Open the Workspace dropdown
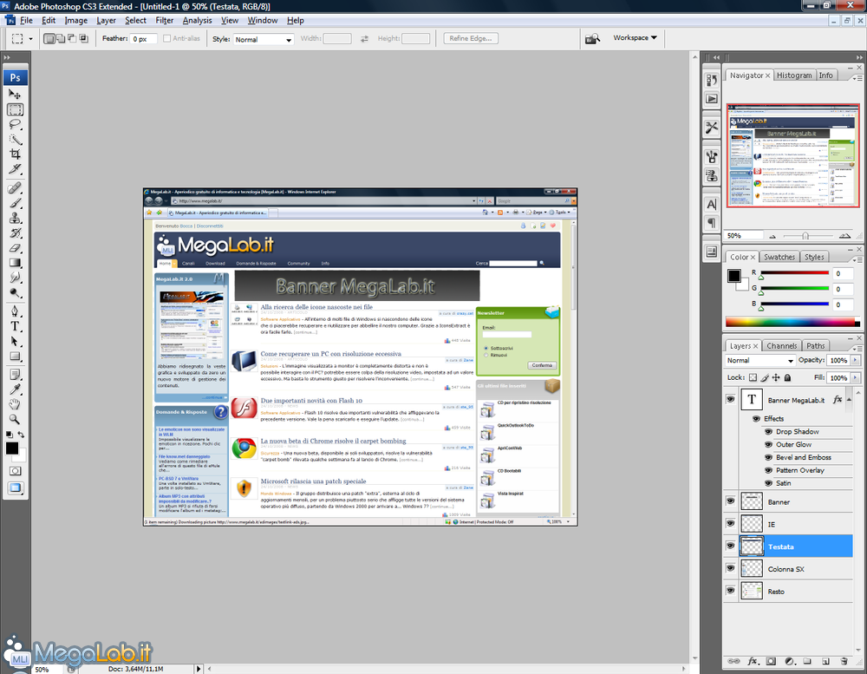The width and height of the screenshot is (867, 674). 635,37
